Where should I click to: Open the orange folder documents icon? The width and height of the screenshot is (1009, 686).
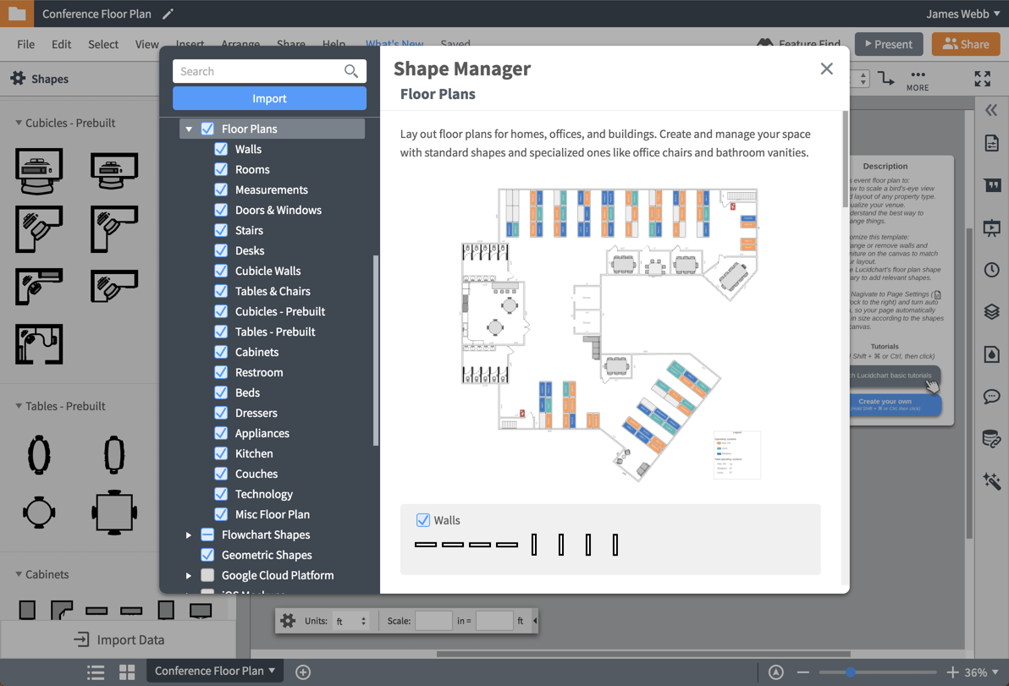coord(17,14)
